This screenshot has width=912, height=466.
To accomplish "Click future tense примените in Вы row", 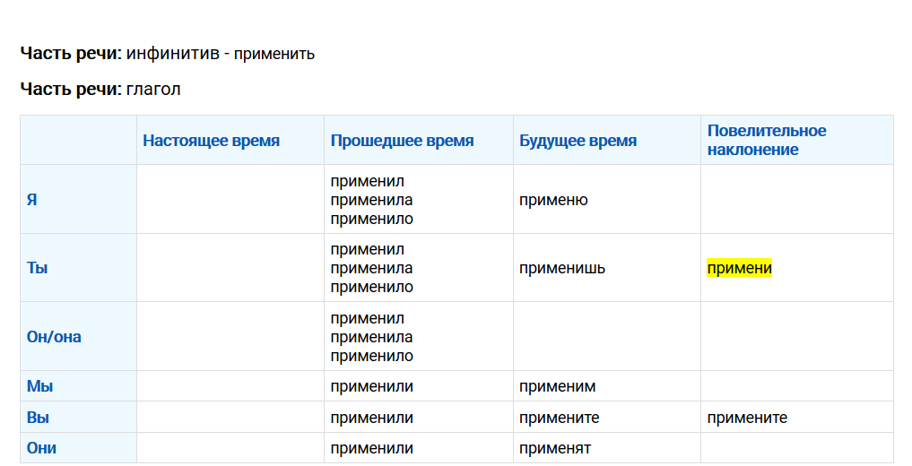I will (559, 418).
